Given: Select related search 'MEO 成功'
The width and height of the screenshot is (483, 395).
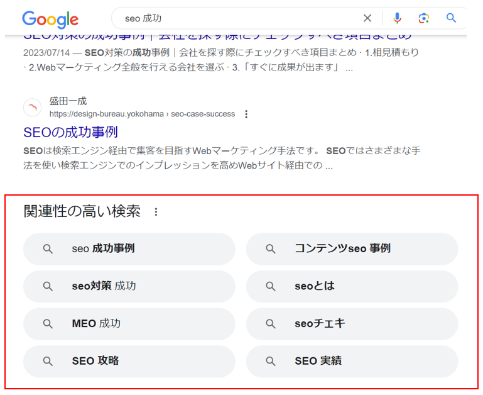Looking at the screenshot, I should (129, 324).
